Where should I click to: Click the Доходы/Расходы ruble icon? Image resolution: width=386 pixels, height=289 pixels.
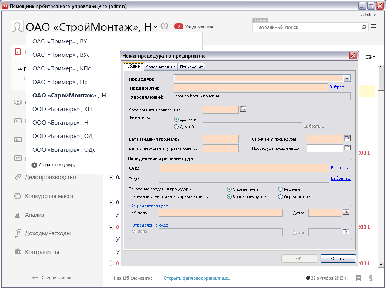[x=18, y=233]
